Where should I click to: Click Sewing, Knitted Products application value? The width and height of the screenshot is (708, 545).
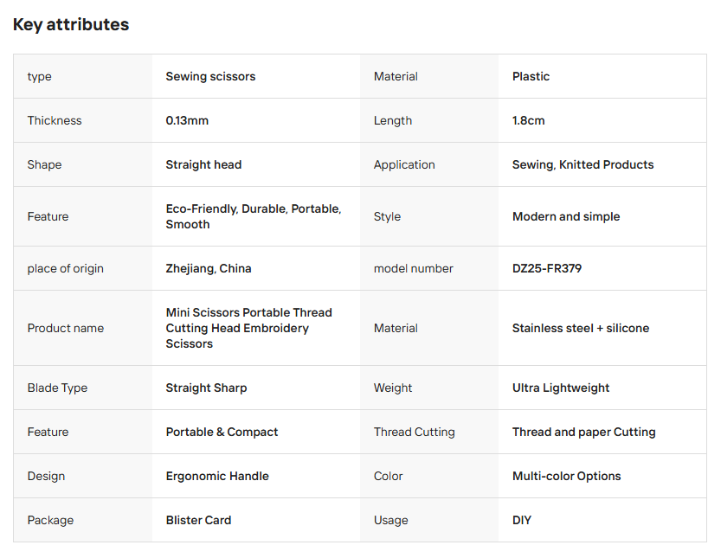tap(582, 164)
